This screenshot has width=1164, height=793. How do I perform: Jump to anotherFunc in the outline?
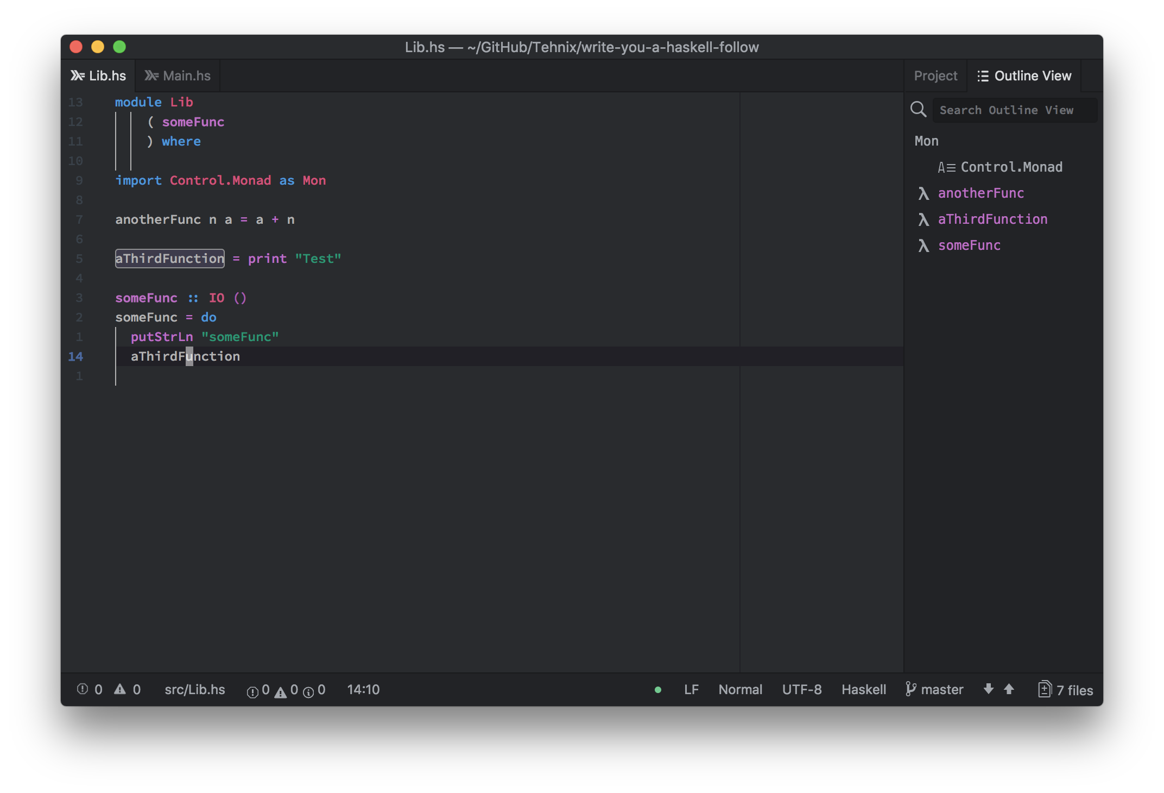coord(981,193)
